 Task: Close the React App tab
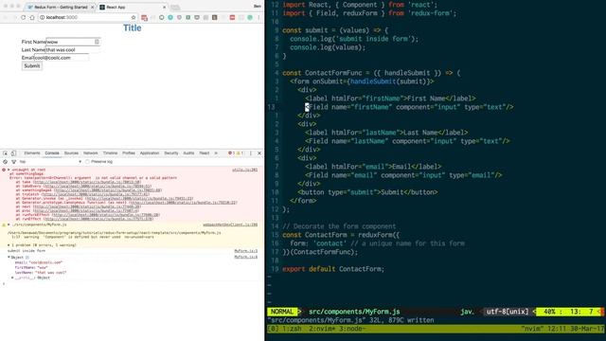click(x=164, y=8)
